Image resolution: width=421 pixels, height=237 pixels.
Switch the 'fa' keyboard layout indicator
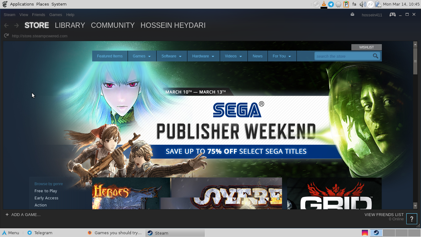click(354, 4)
